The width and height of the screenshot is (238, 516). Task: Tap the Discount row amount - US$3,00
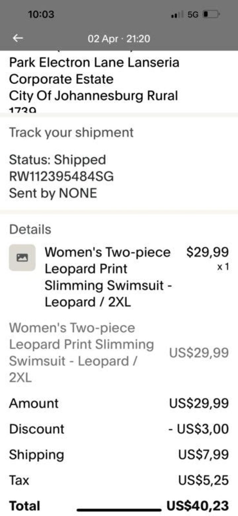pyautogui.click(x=198, y=429)
